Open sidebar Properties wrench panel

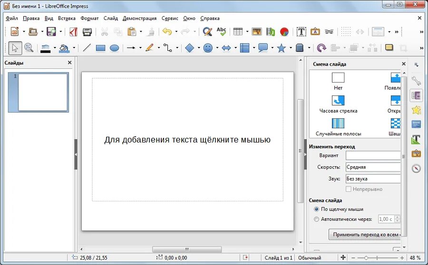[416, 81]
